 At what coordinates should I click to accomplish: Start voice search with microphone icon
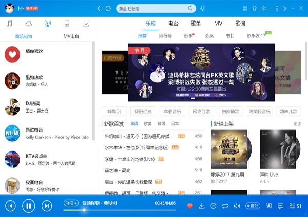[x=202, y=8]
